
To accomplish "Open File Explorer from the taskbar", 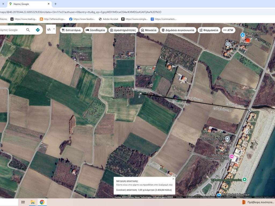I will (32, 202).
